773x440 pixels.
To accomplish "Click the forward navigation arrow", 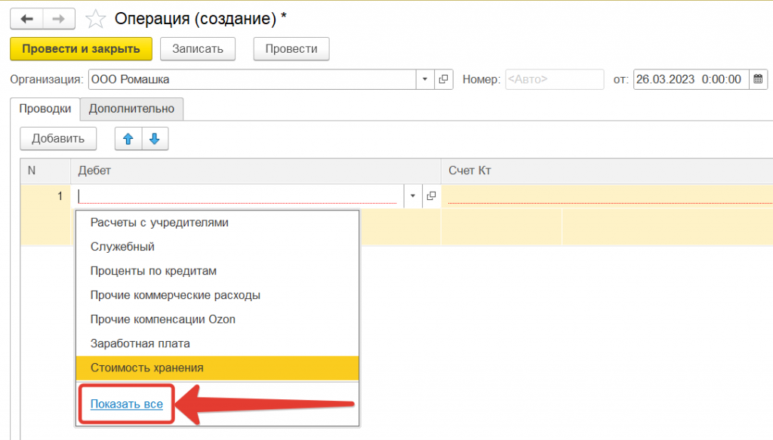I will (59, 18).
